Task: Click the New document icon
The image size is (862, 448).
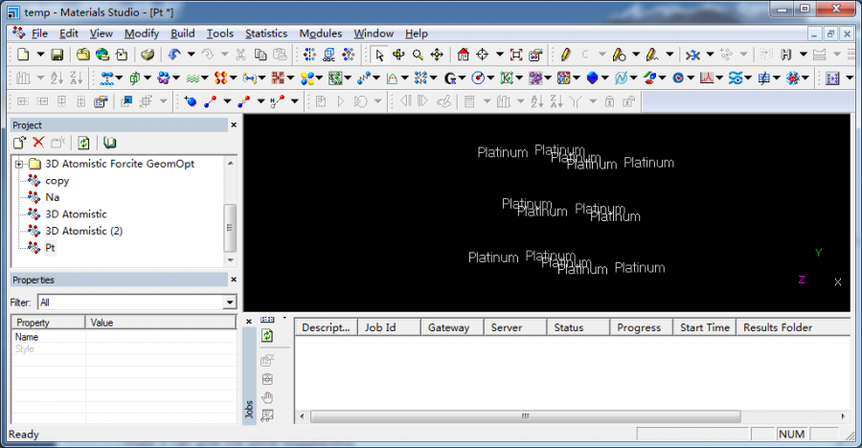Action: coord(23,55)
